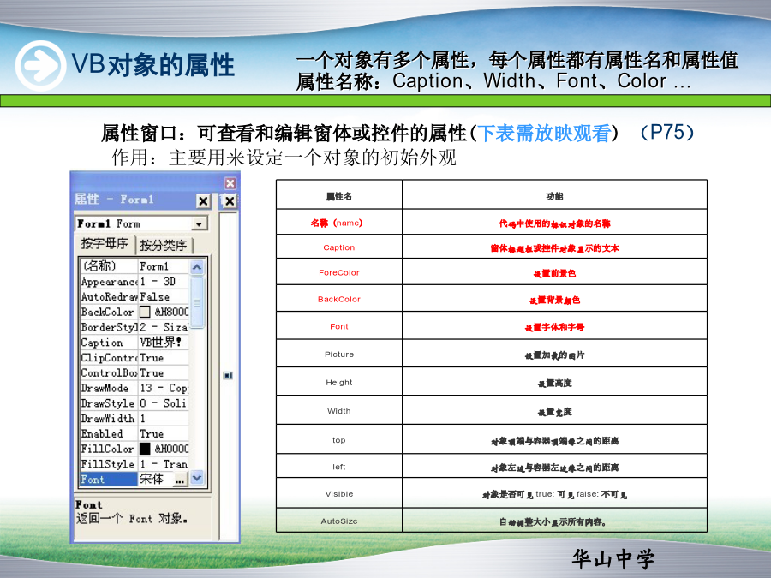Click the small square icon right of the property list
The height and width of the screenshot is (578, 771).
pyautogui.click(x=228, y=376)
